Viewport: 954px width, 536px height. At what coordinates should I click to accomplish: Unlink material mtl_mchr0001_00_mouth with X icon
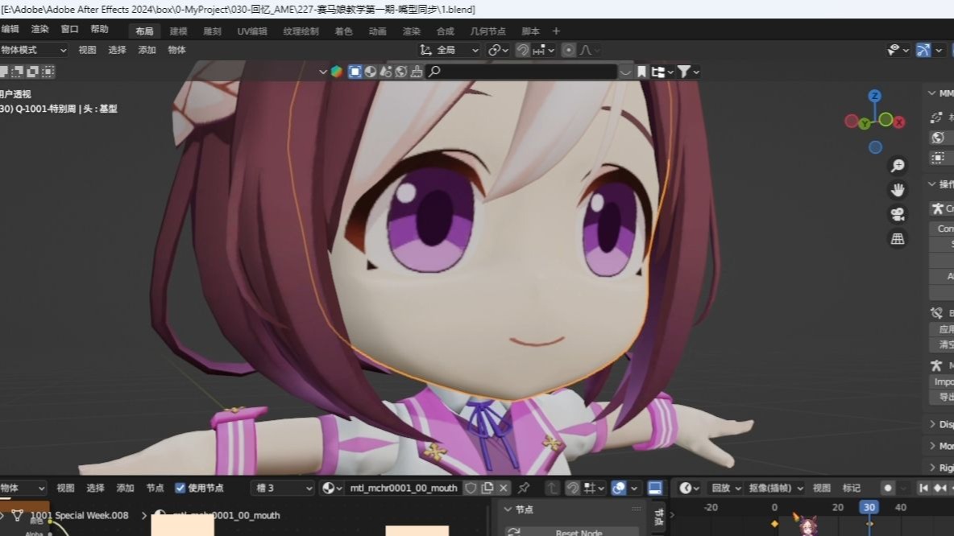[x=504, y=488]
